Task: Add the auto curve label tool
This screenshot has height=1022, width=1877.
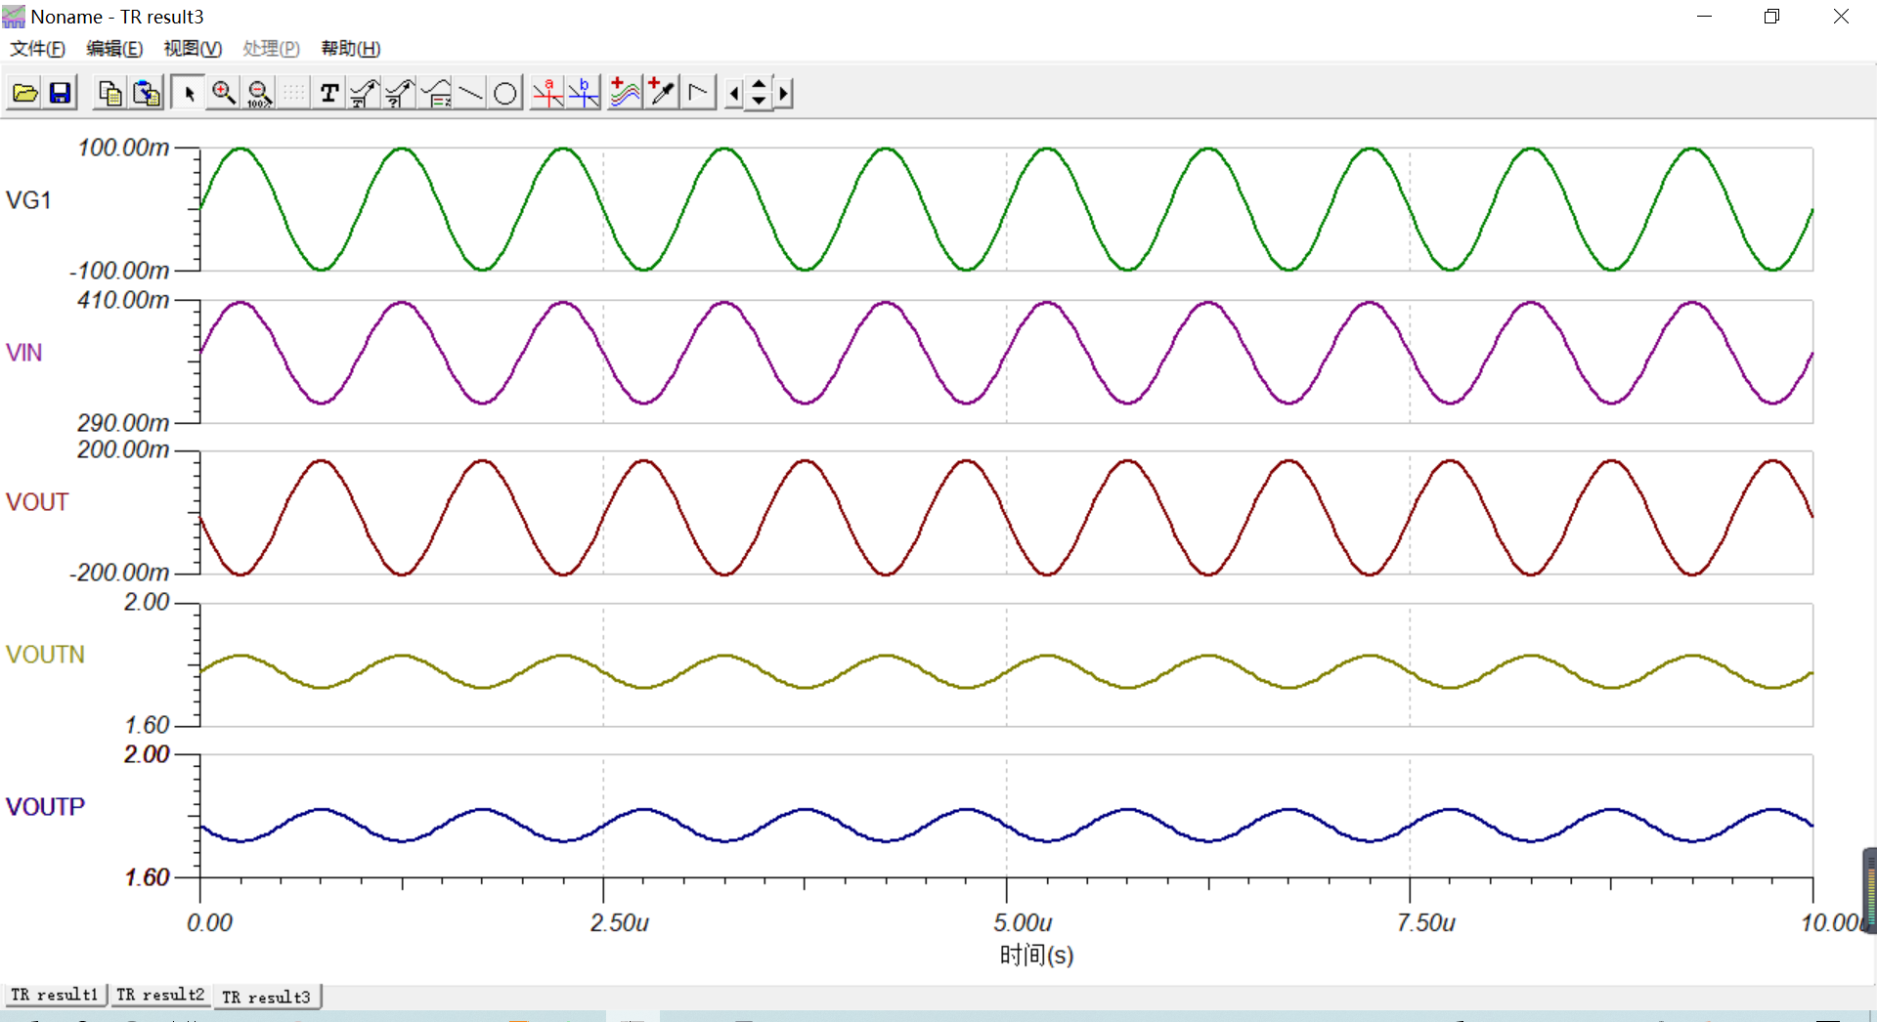Action: tap(365, 94)
